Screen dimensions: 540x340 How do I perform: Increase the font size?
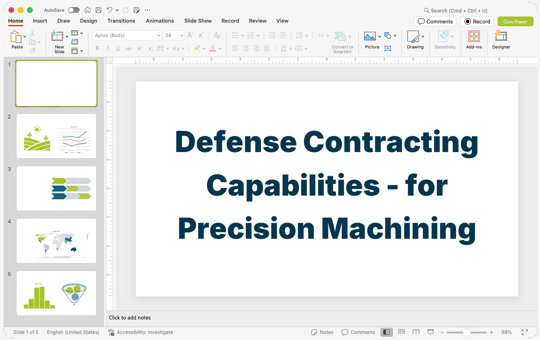tap(190, 35)
